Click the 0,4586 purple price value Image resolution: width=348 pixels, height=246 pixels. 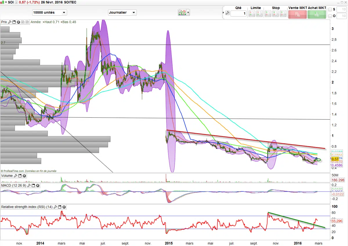(336, 165)
